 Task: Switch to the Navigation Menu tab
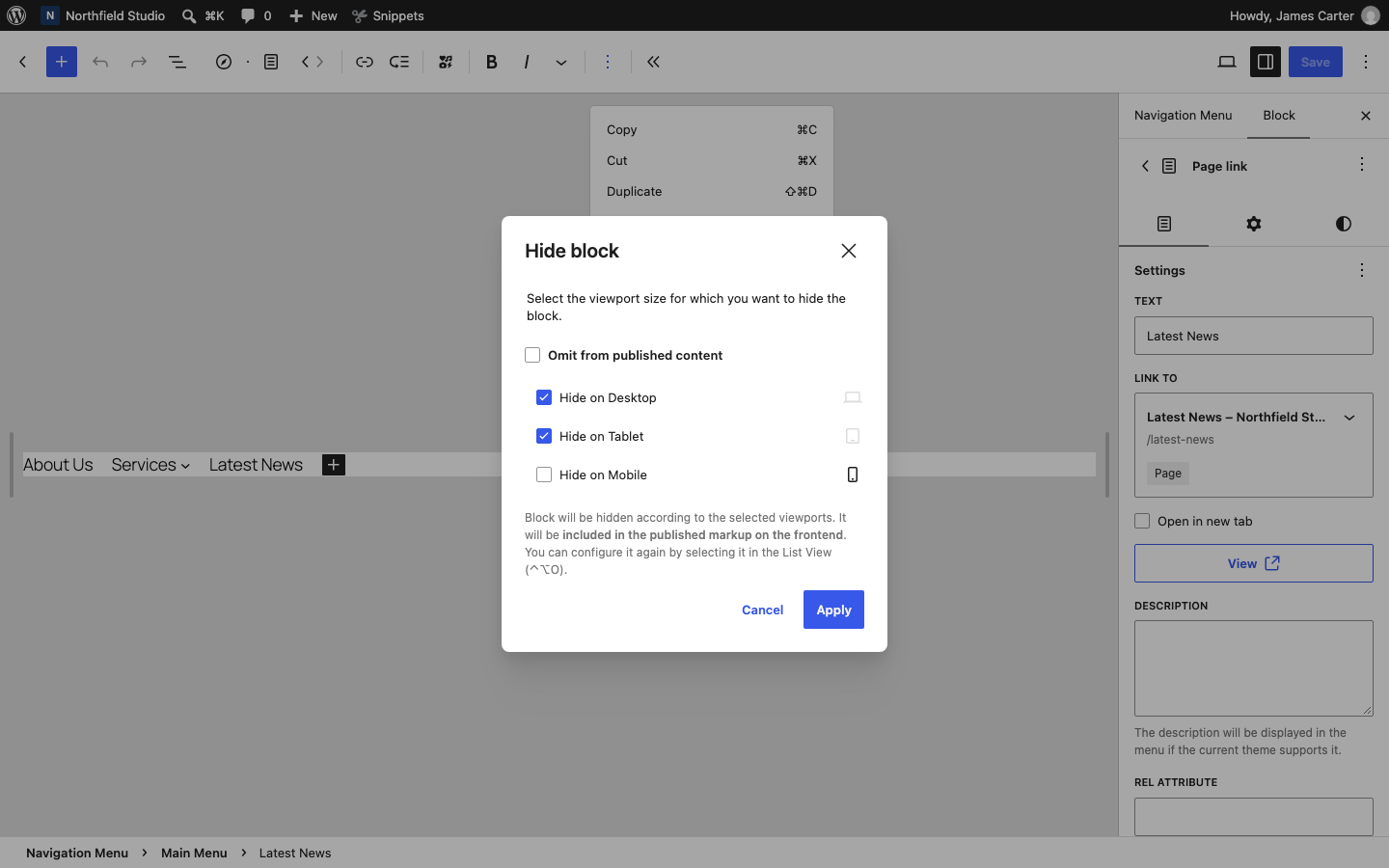pos(1183,116)
